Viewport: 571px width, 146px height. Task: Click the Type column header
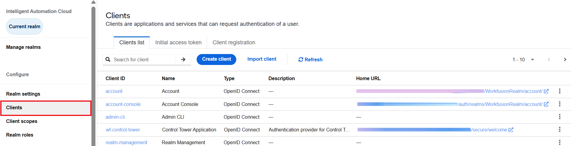[229, 78]
